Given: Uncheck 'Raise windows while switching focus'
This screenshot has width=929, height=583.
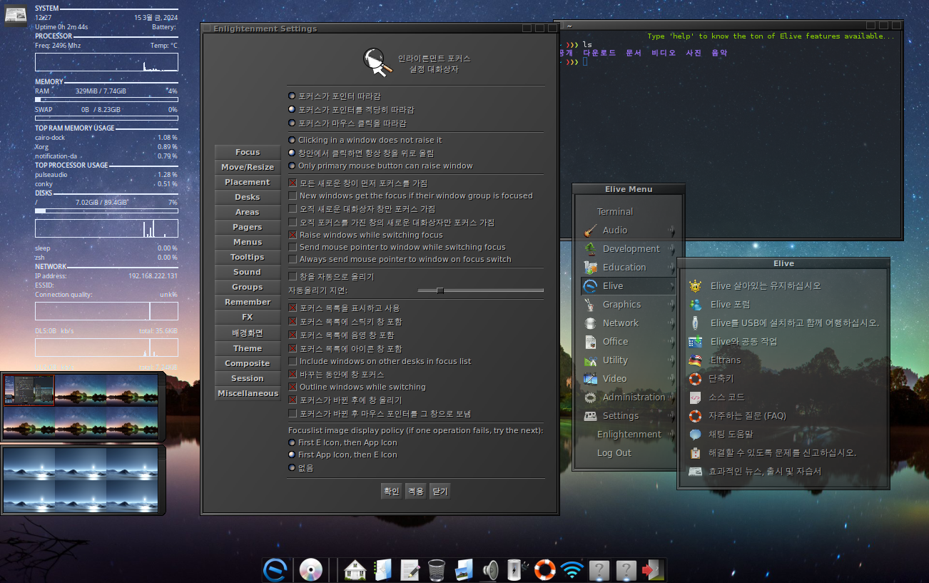Looking at the screenshot, I should click(293, 235).
